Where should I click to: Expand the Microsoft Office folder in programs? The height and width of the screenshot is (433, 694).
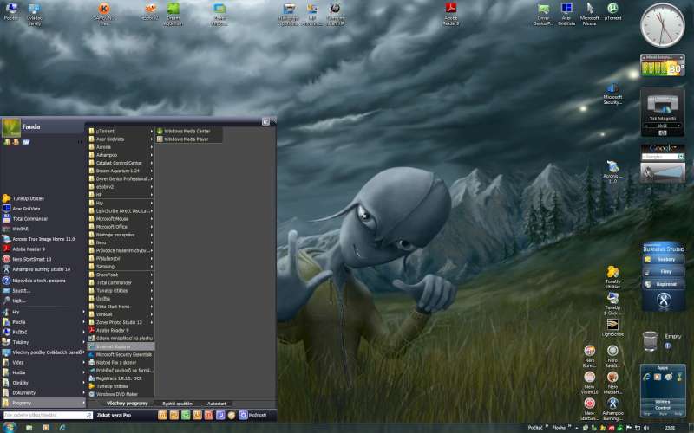[121, 227]
